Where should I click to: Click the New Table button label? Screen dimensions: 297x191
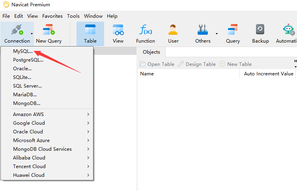pos(239,64)
